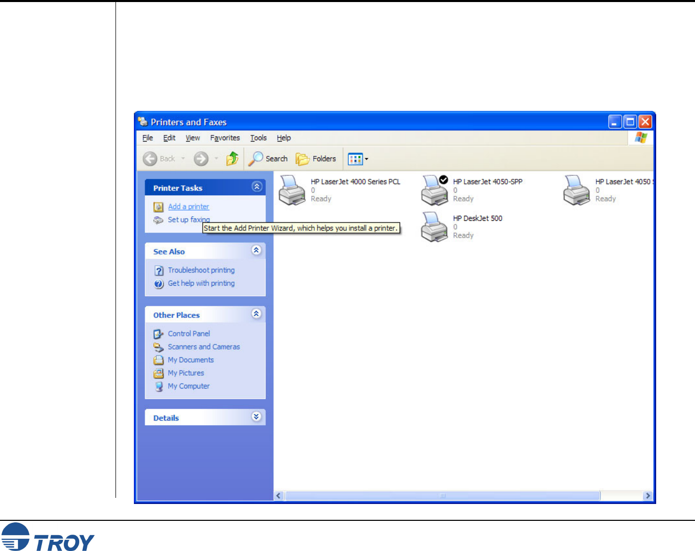
Task: Click the Back arrow button
Action: pos(150,159)
